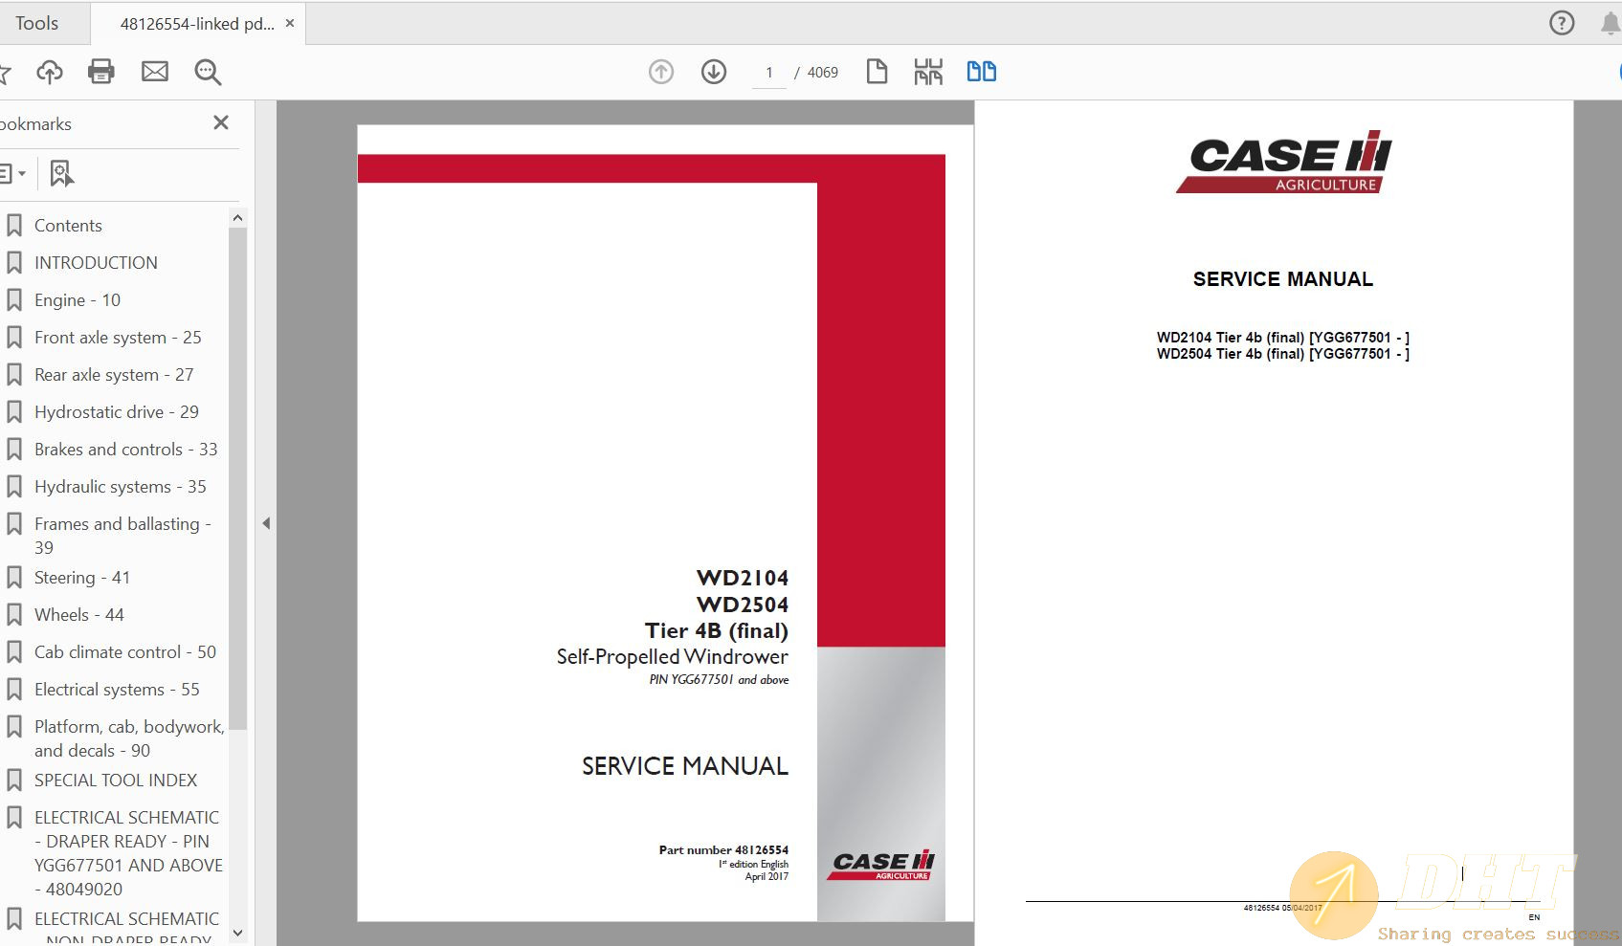Viewport: 1622px width, 946px height.
Task: Open the INTRODUCTION bookmark
Action: (96, 263)
